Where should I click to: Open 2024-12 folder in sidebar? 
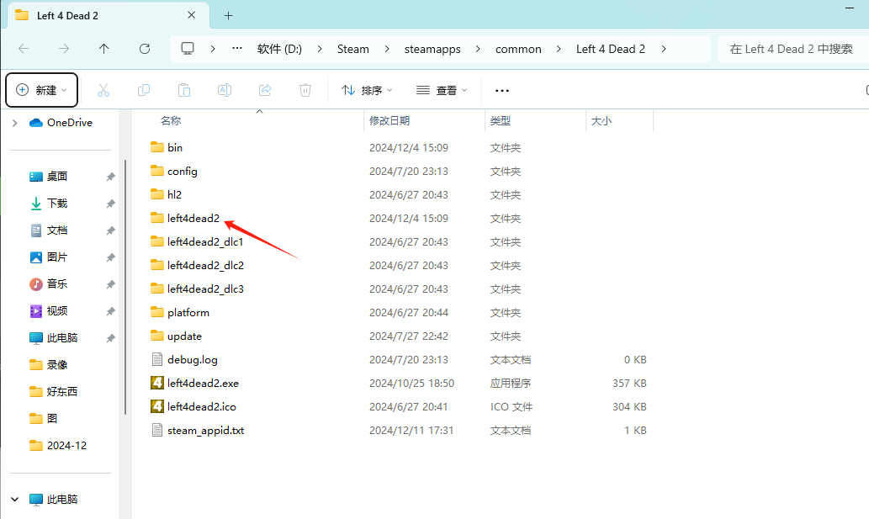pyautogui.click(x=58, y=445)
